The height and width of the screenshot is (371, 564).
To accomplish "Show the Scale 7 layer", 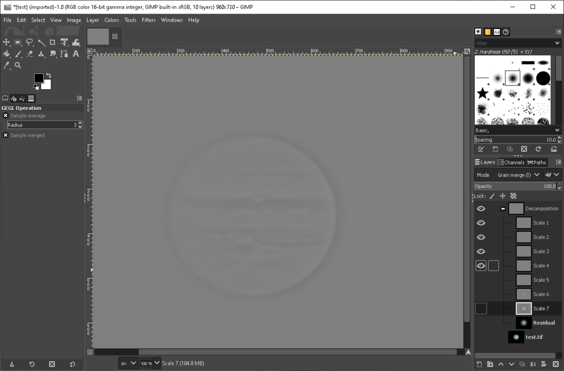I will (x=481, y=308).
